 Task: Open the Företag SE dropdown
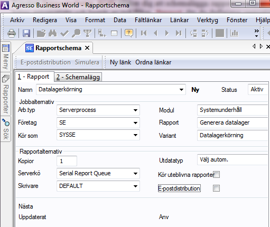point(135,123)
